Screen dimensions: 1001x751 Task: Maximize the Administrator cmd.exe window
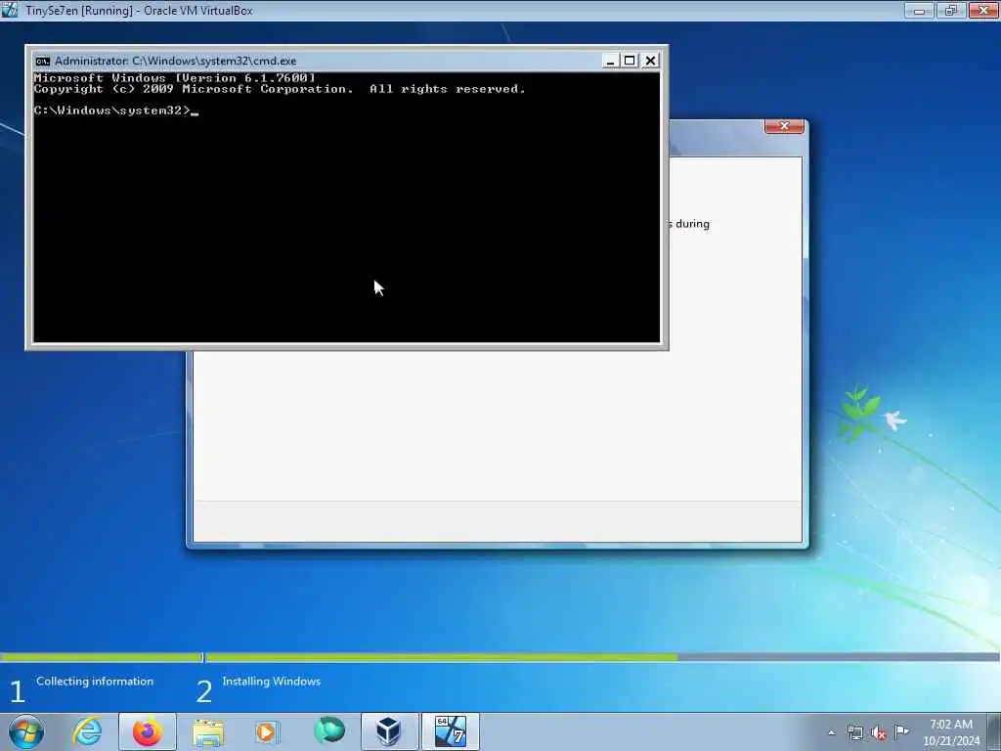[x=630, y=61]
